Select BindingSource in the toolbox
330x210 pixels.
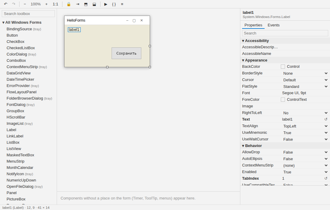pos(24,29)
